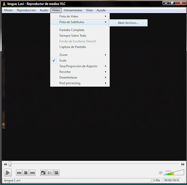Toggle fullscreen video icon
The height and width of the screenshot is (185, 187).
click(x=43, y=173)
